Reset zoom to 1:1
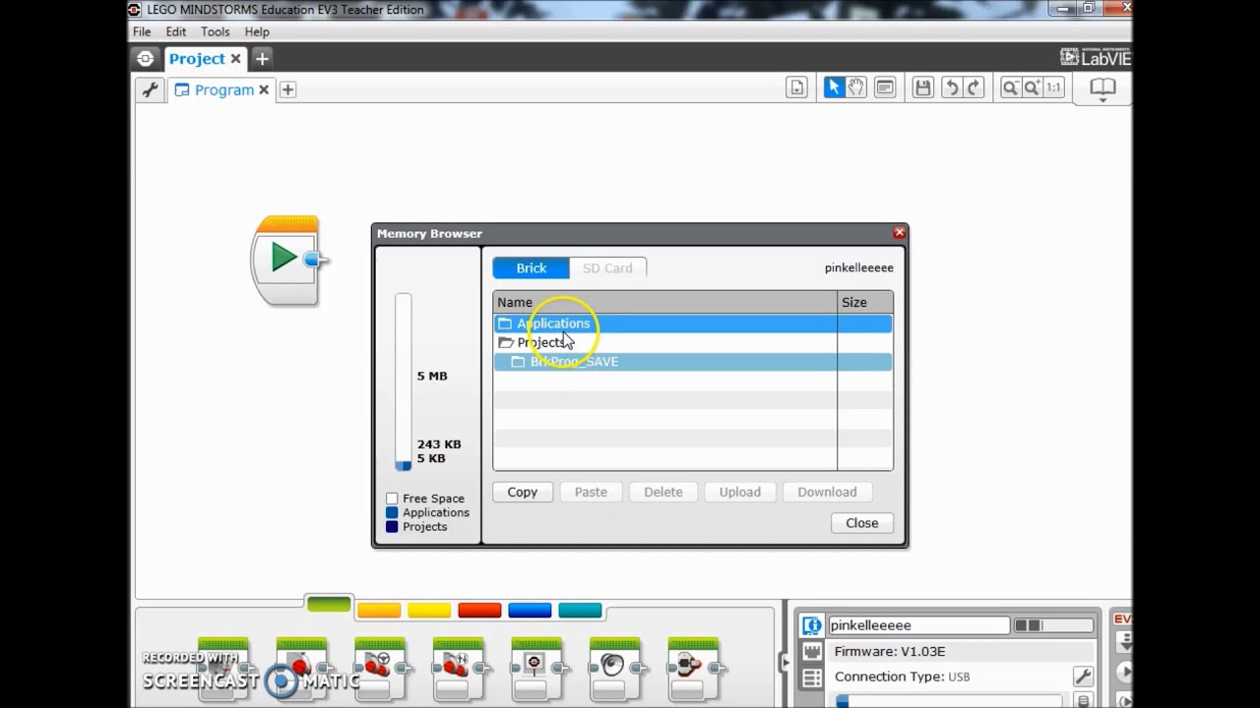Viewport: 1260px width, 708px height. coord(1053,88)
